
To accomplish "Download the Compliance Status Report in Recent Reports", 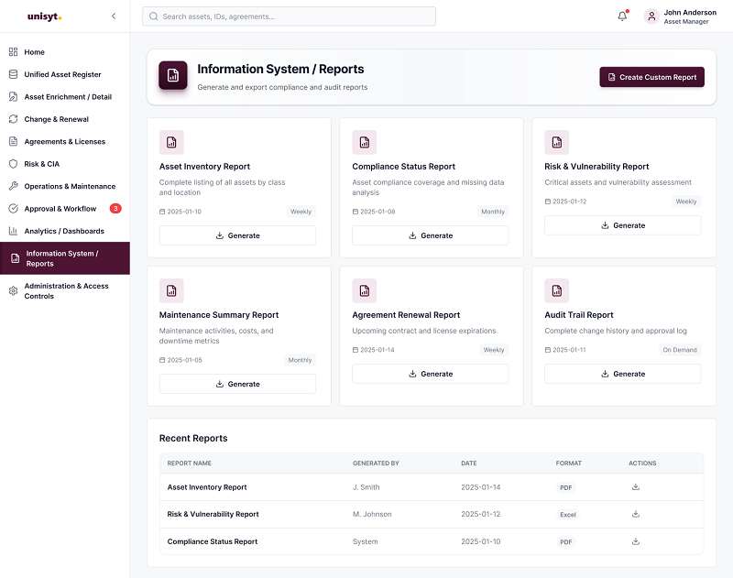I will click(636, 541).
